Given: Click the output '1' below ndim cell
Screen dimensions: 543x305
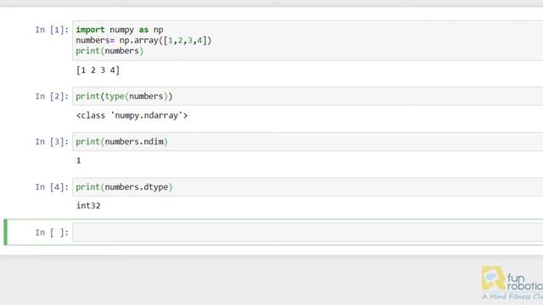Looking at the screenshot, I should tap(79, 160).
